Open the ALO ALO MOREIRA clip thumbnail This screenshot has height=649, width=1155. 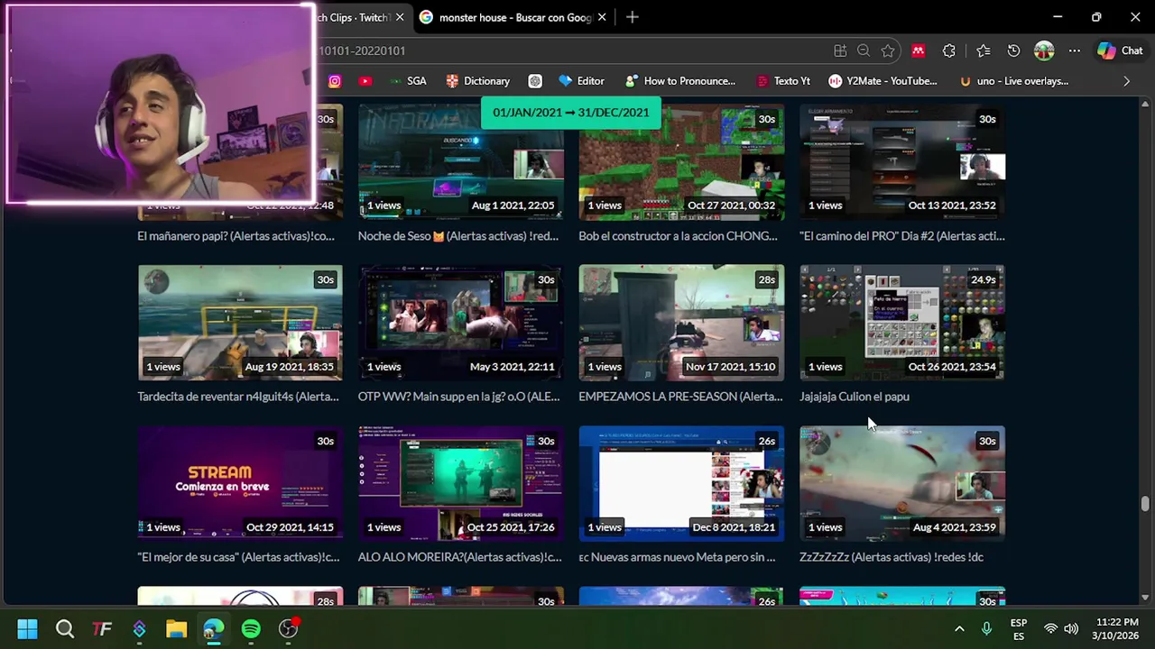(x=461, y=484)
